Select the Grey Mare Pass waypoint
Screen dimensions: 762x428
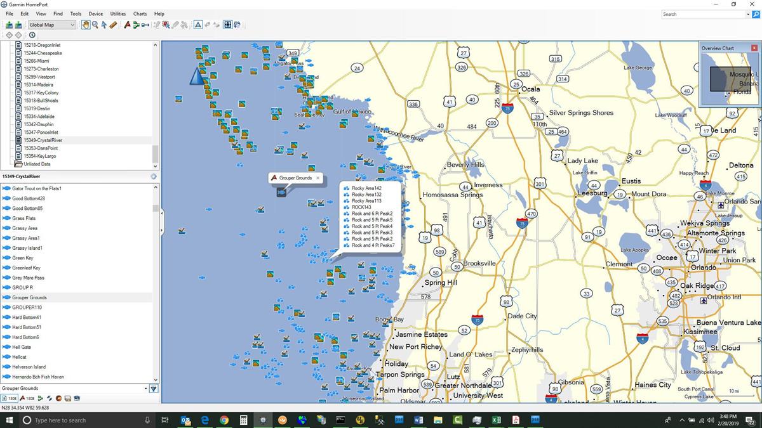pos(28,278)
